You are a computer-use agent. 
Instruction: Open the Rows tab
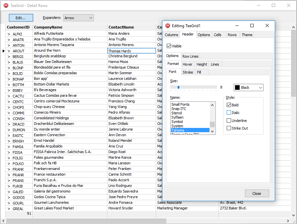coord(233,34)
